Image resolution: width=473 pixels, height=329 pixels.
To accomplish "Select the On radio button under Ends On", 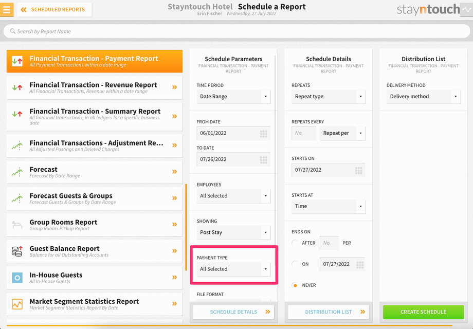I will (295, 264).
